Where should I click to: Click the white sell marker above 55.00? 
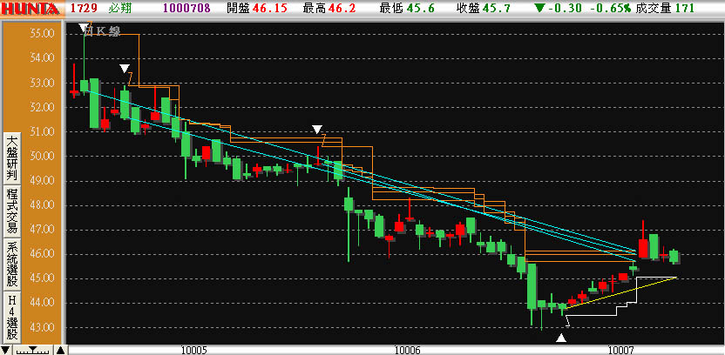[84, 29]
